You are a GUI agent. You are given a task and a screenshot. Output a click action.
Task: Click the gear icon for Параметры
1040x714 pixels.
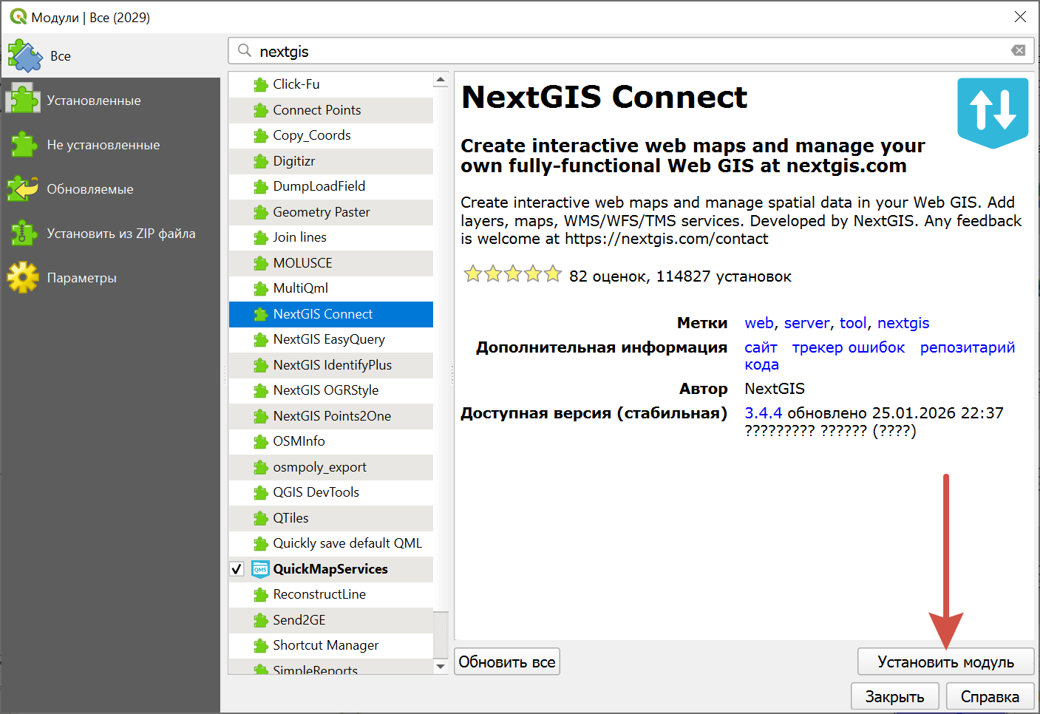pos(23,278)
